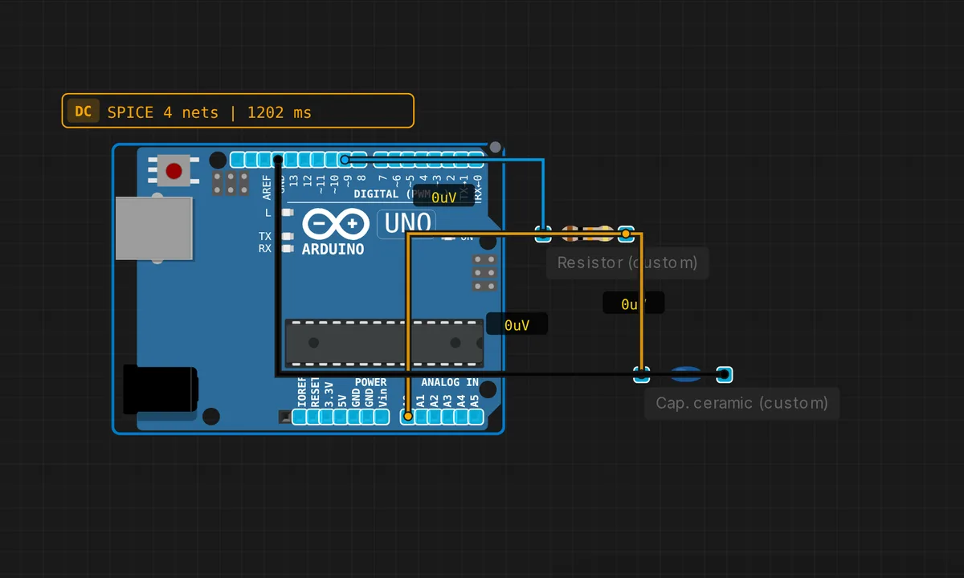Click the Vin power pin socket

coord(382,417)
